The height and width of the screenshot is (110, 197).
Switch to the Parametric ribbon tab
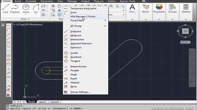47,1
